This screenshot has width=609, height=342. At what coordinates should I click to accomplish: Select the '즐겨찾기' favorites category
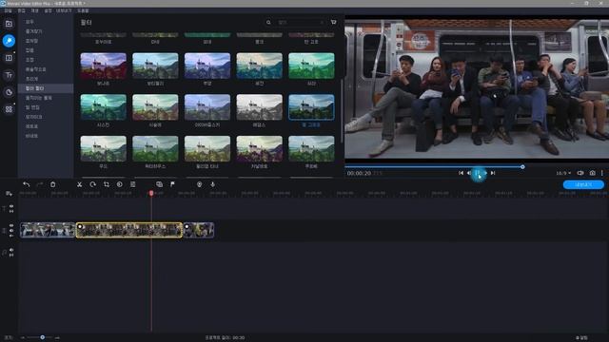point(34,31)
